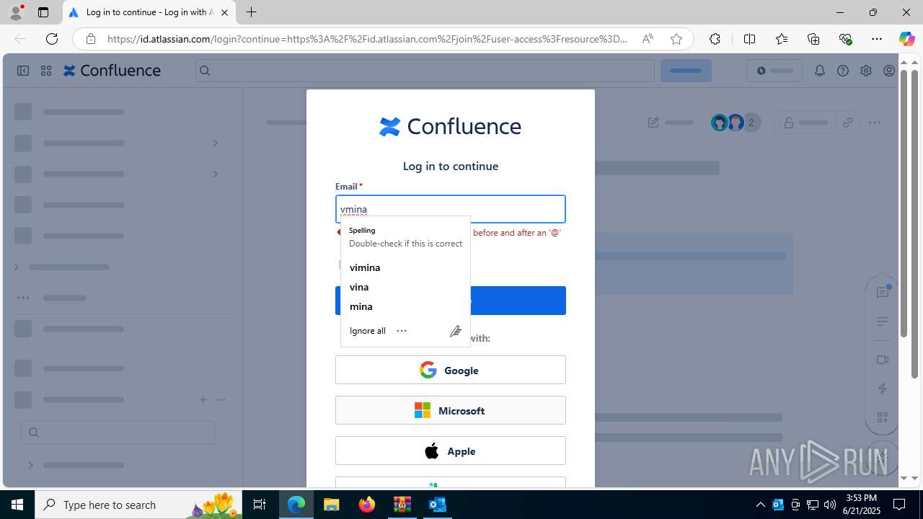
Task: Select the 'Log in to continue' tab
Action: pos(149,12)
